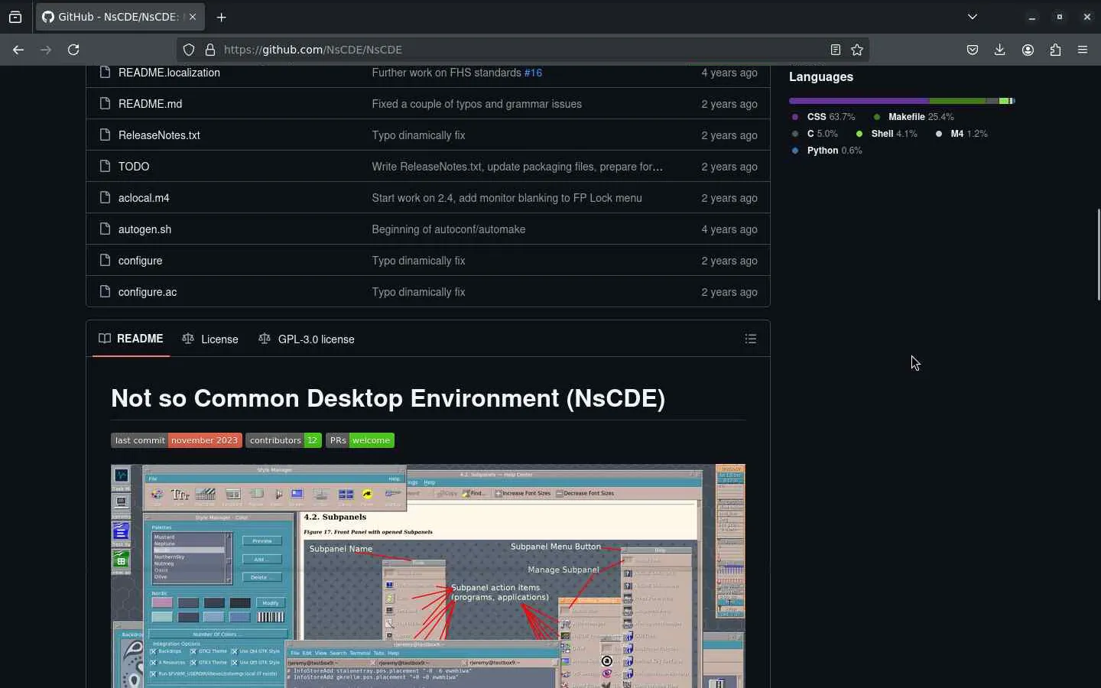
Task: Click the browser back arrow
Action: tap(18, 50)
